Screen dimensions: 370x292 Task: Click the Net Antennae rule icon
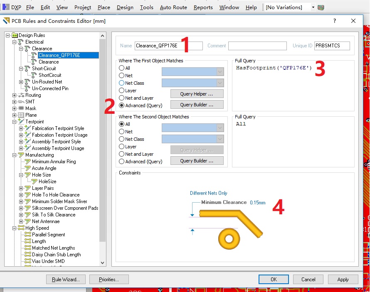pos(28,221)
